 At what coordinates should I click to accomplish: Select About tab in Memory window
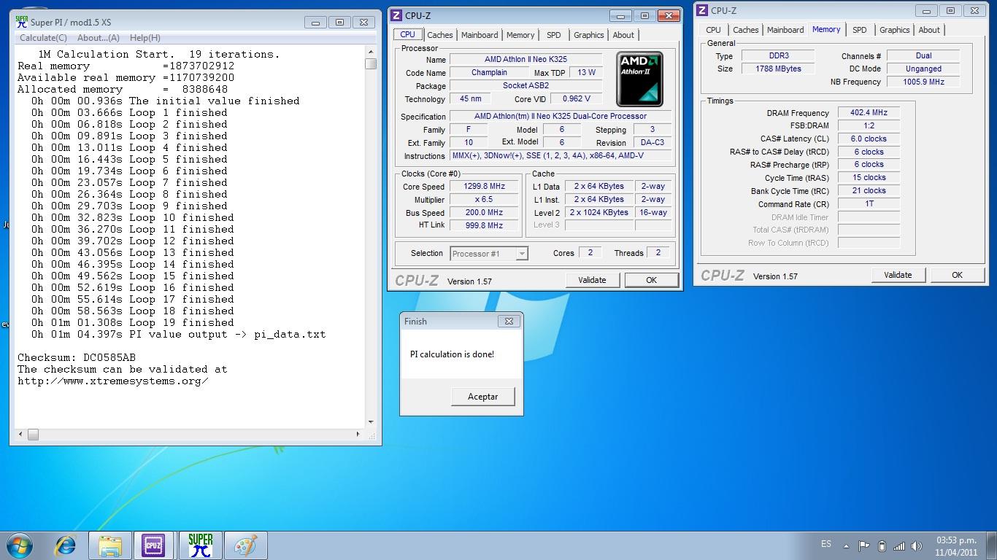point(929,30)
